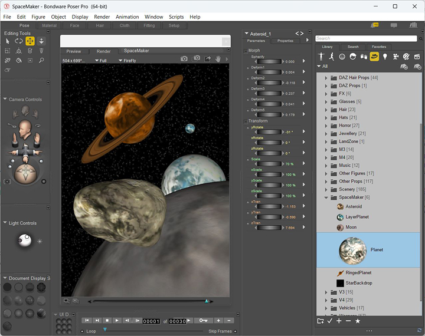Select the RingedPlanet library item
425x336 pixels.
tap(358, 273)
